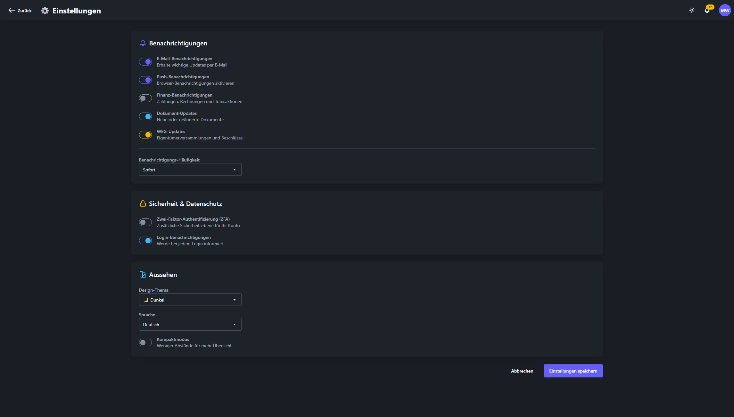The height and width of the screenshot is (417, 734).
Task: Click the lock icon beside Sicherheit & Datenschutz
Action: coord(143,204)
